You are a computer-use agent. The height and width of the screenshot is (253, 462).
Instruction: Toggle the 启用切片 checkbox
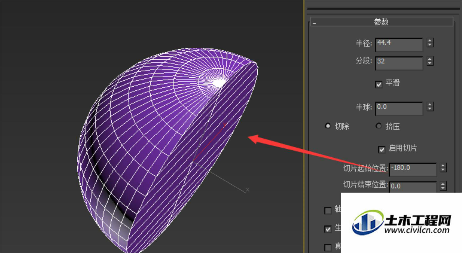coord(381,149)
